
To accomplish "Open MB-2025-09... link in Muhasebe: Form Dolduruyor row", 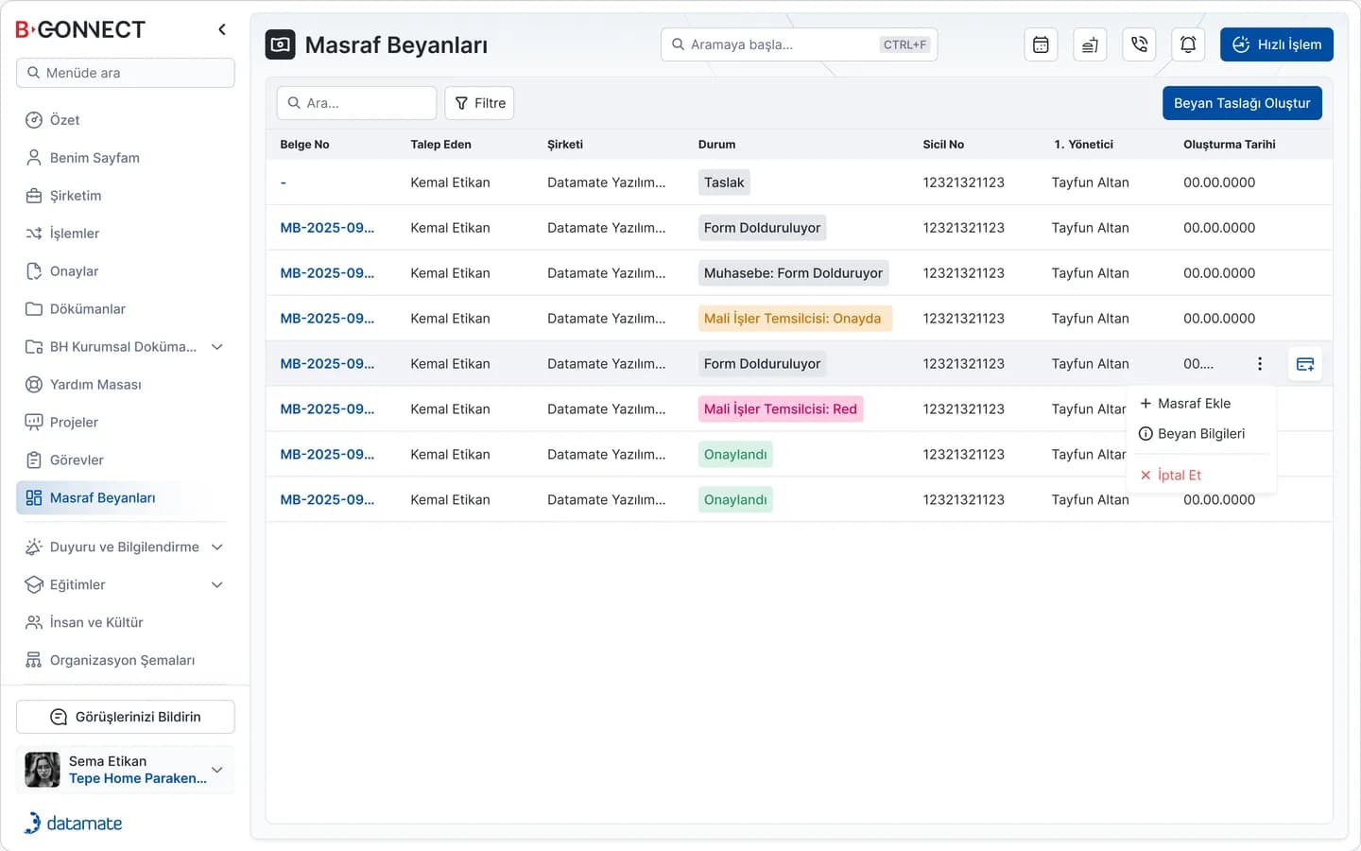I will [327, 273].
